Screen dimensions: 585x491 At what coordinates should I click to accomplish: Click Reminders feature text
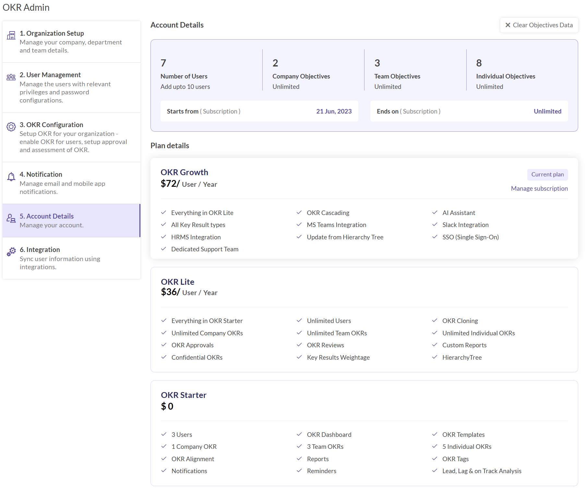321,471
